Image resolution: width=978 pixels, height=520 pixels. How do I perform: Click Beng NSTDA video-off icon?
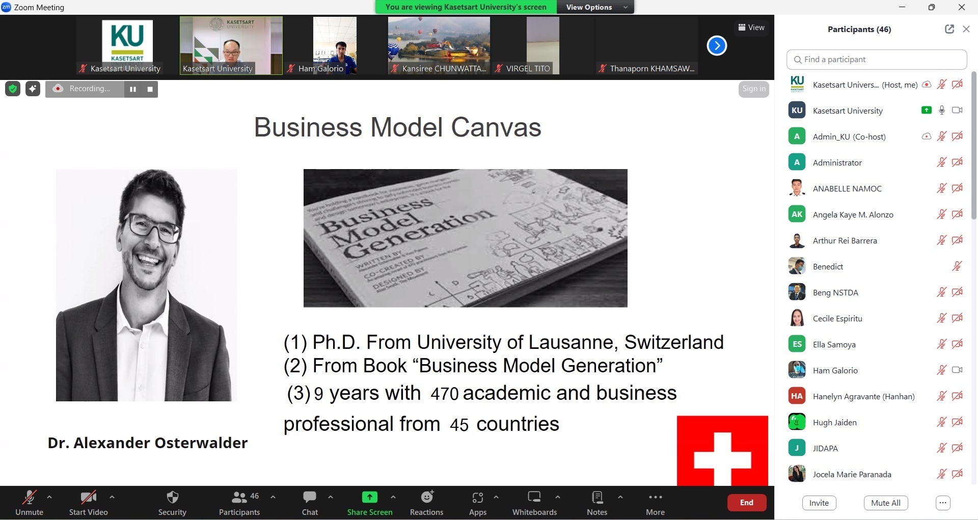(x=957, y=292)
